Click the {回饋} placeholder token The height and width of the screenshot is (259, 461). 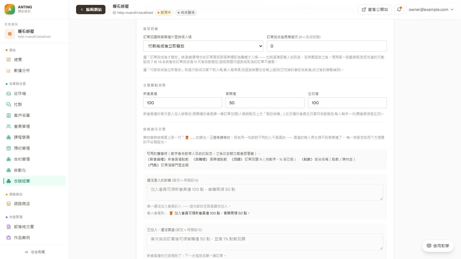(237, 159)
